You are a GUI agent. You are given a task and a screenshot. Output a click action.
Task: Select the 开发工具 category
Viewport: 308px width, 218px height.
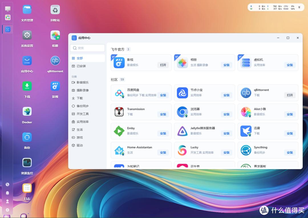pos(87,114)
